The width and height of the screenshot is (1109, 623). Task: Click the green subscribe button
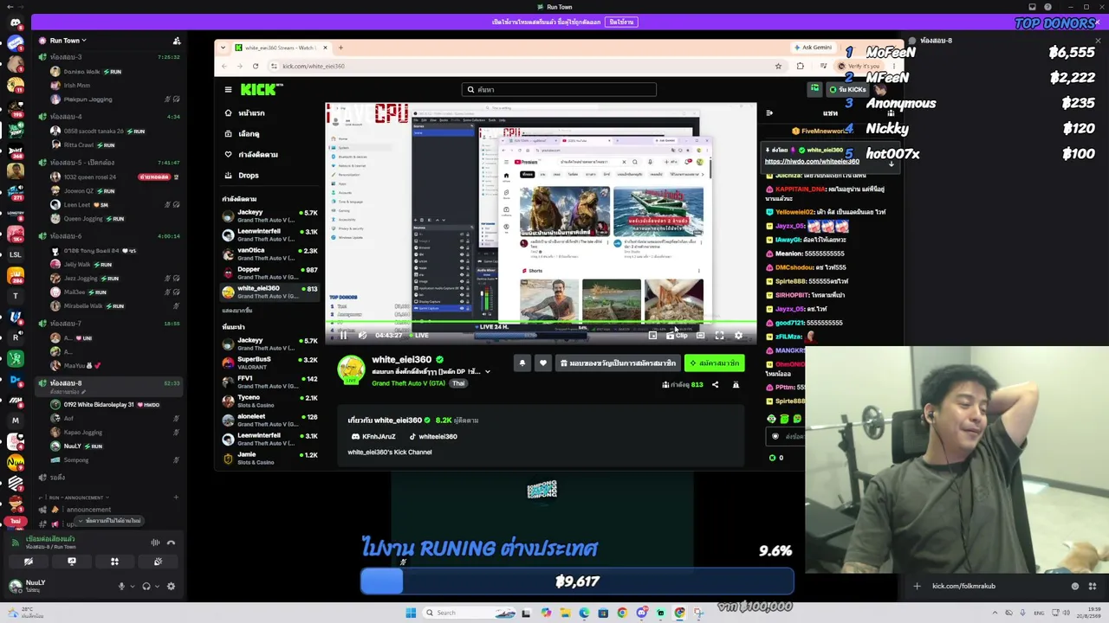(x=715, y=363)
